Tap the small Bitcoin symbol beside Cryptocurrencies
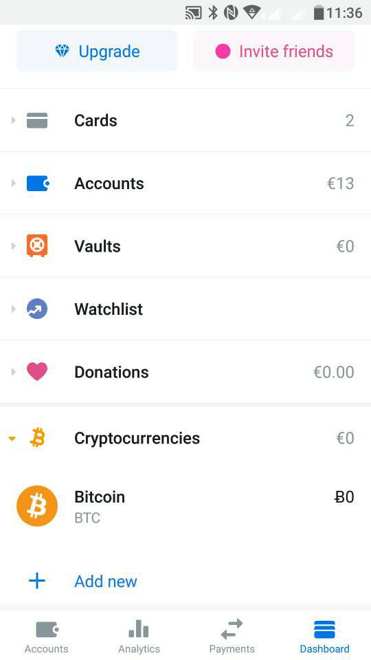 click(x=37, y=438)
